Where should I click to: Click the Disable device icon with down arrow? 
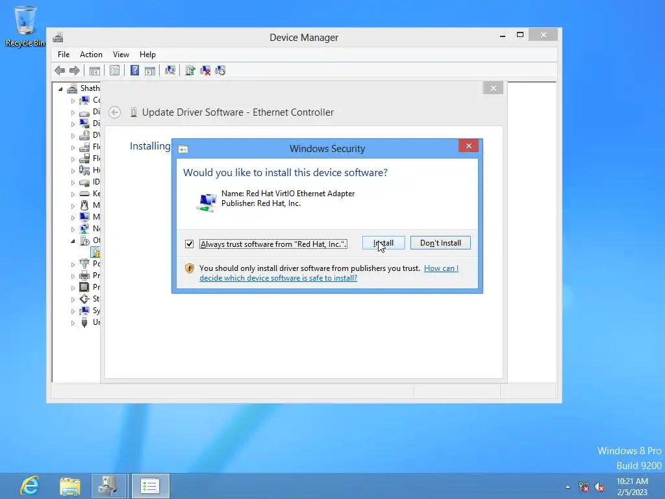(x=220, y=70)
